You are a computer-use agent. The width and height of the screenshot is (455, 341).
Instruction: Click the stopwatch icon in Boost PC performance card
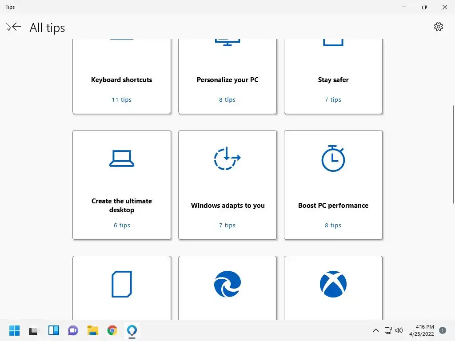point(333,159)
